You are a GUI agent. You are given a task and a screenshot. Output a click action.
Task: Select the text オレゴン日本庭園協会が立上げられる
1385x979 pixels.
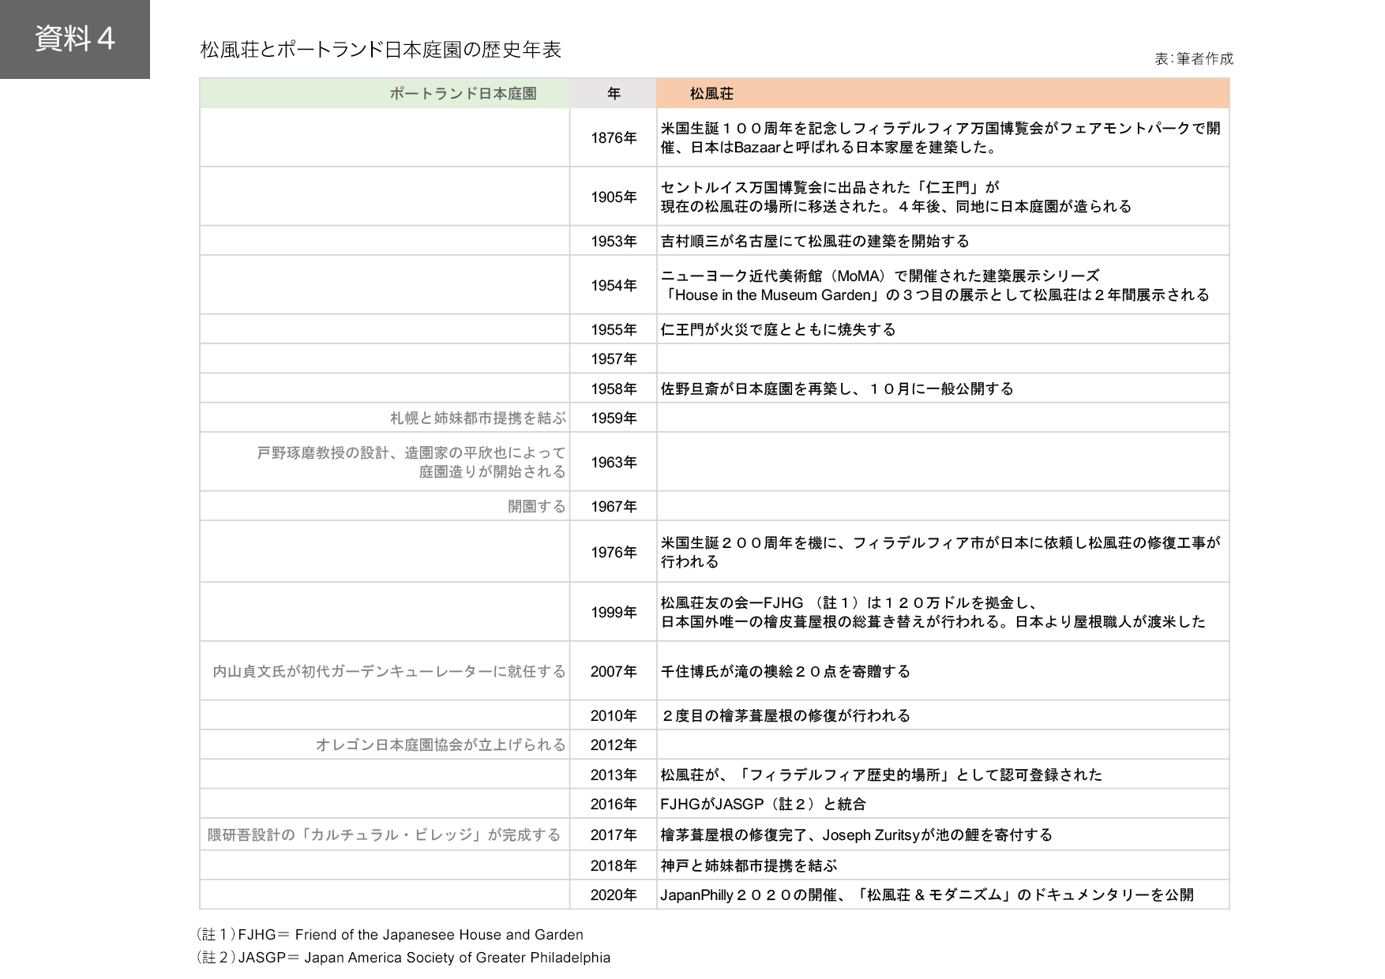coord(441,745)
